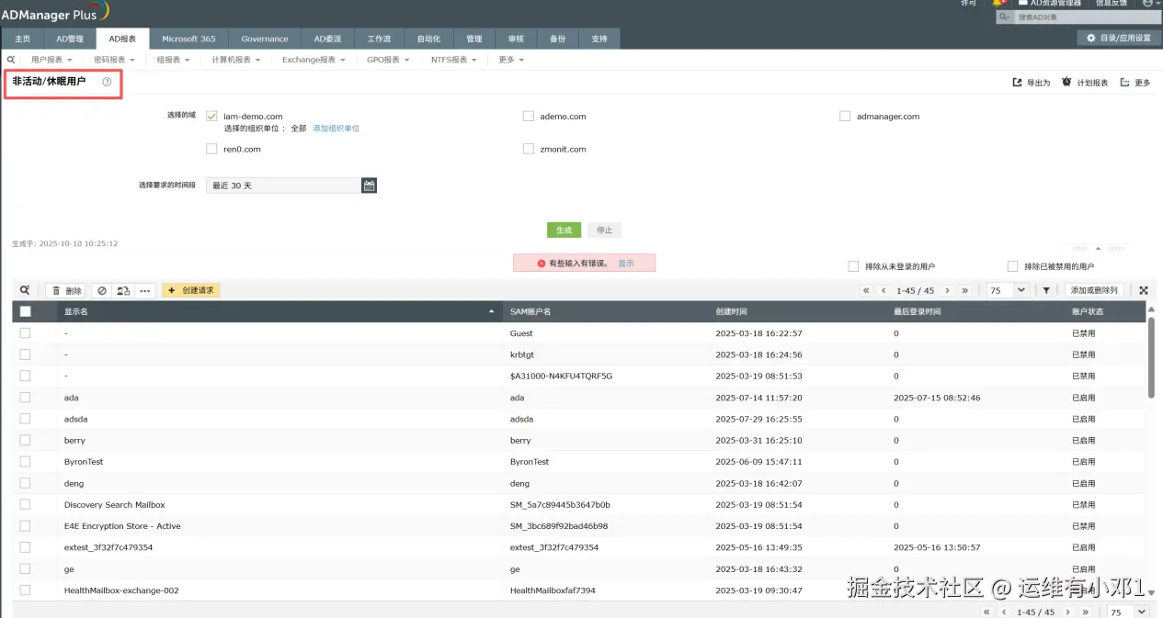Expand NTFS报表 dropdown menu
The image size is (1163, 618).
[x=454, y=60]
